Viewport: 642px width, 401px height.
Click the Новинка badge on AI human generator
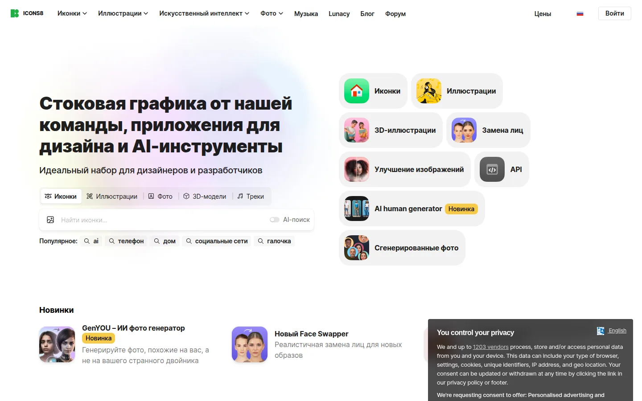(461, 209)
